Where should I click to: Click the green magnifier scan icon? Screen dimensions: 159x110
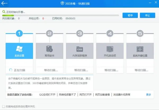pyautogui.click(x=4, y=12)
